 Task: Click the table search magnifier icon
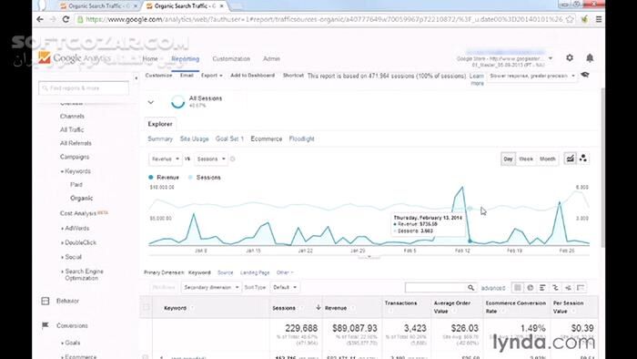pos(470,287)
